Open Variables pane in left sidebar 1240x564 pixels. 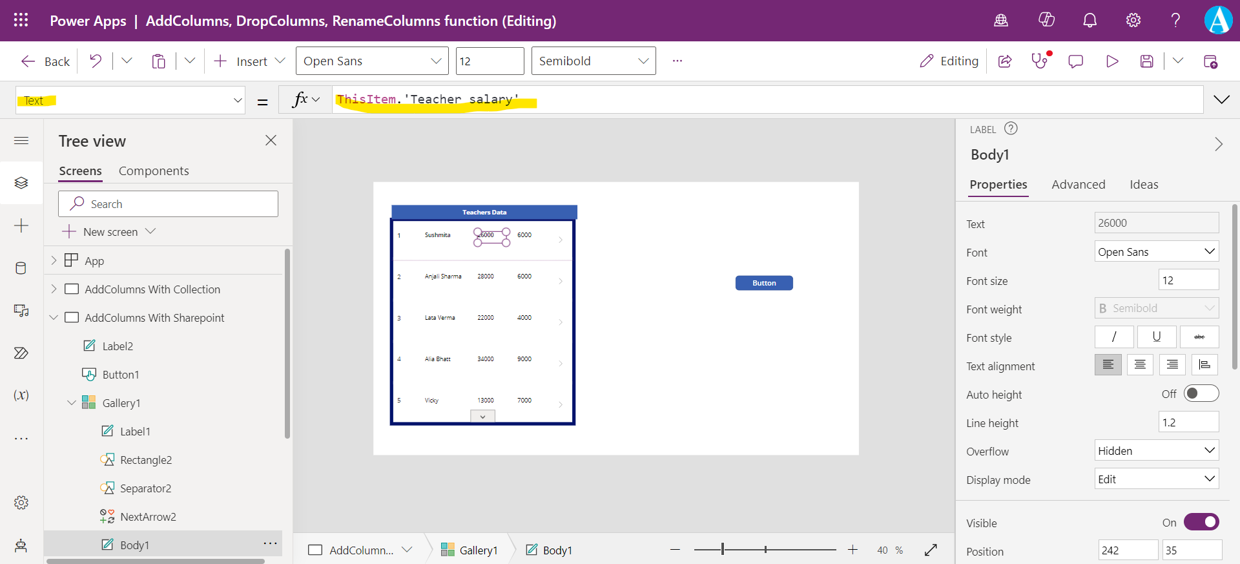click(x=21, y=395)
